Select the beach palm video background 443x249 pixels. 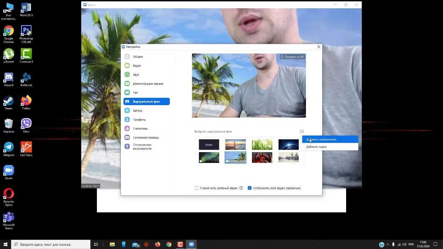coord(235,157)
